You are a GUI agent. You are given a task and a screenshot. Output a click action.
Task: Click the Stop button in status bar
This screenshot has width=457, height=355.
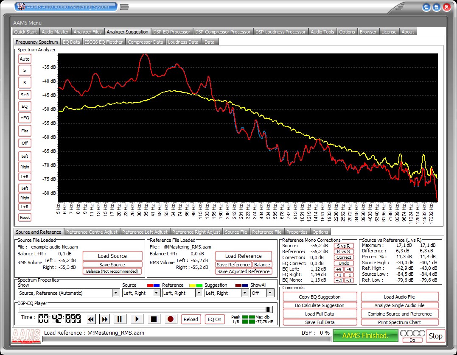coord(435,336)
